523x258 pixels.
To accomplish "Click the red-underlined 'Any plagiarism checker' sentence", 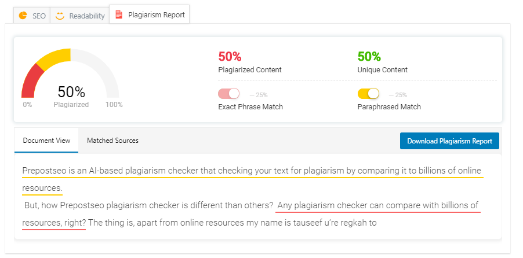I will (377, 205).
